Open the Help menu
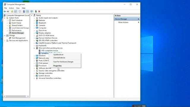 click(23, 8)
